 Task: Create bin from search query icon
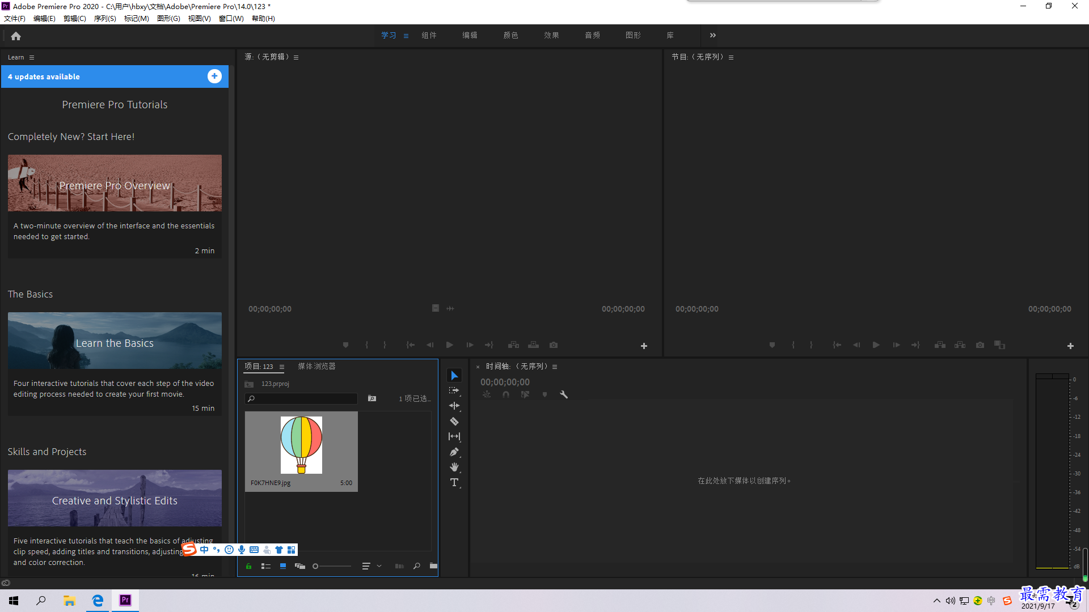(x=372, y=399)
